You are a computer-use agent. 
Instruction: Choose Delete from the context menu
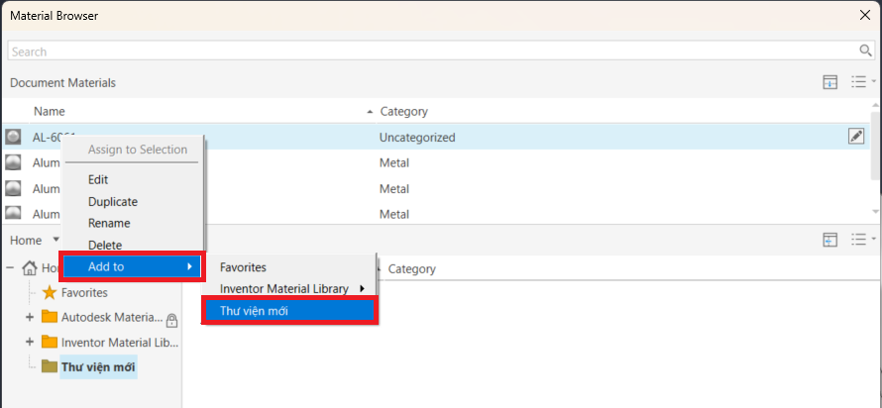click(x=105, y=245)
